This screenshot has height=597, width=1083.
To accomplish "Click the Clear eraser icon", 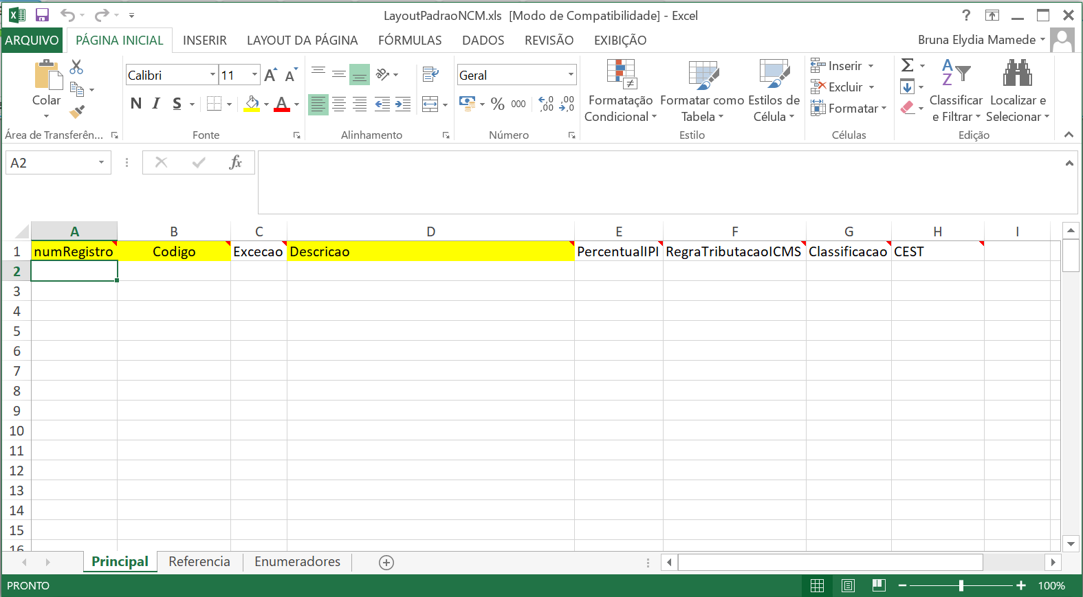I will (908, 108).
